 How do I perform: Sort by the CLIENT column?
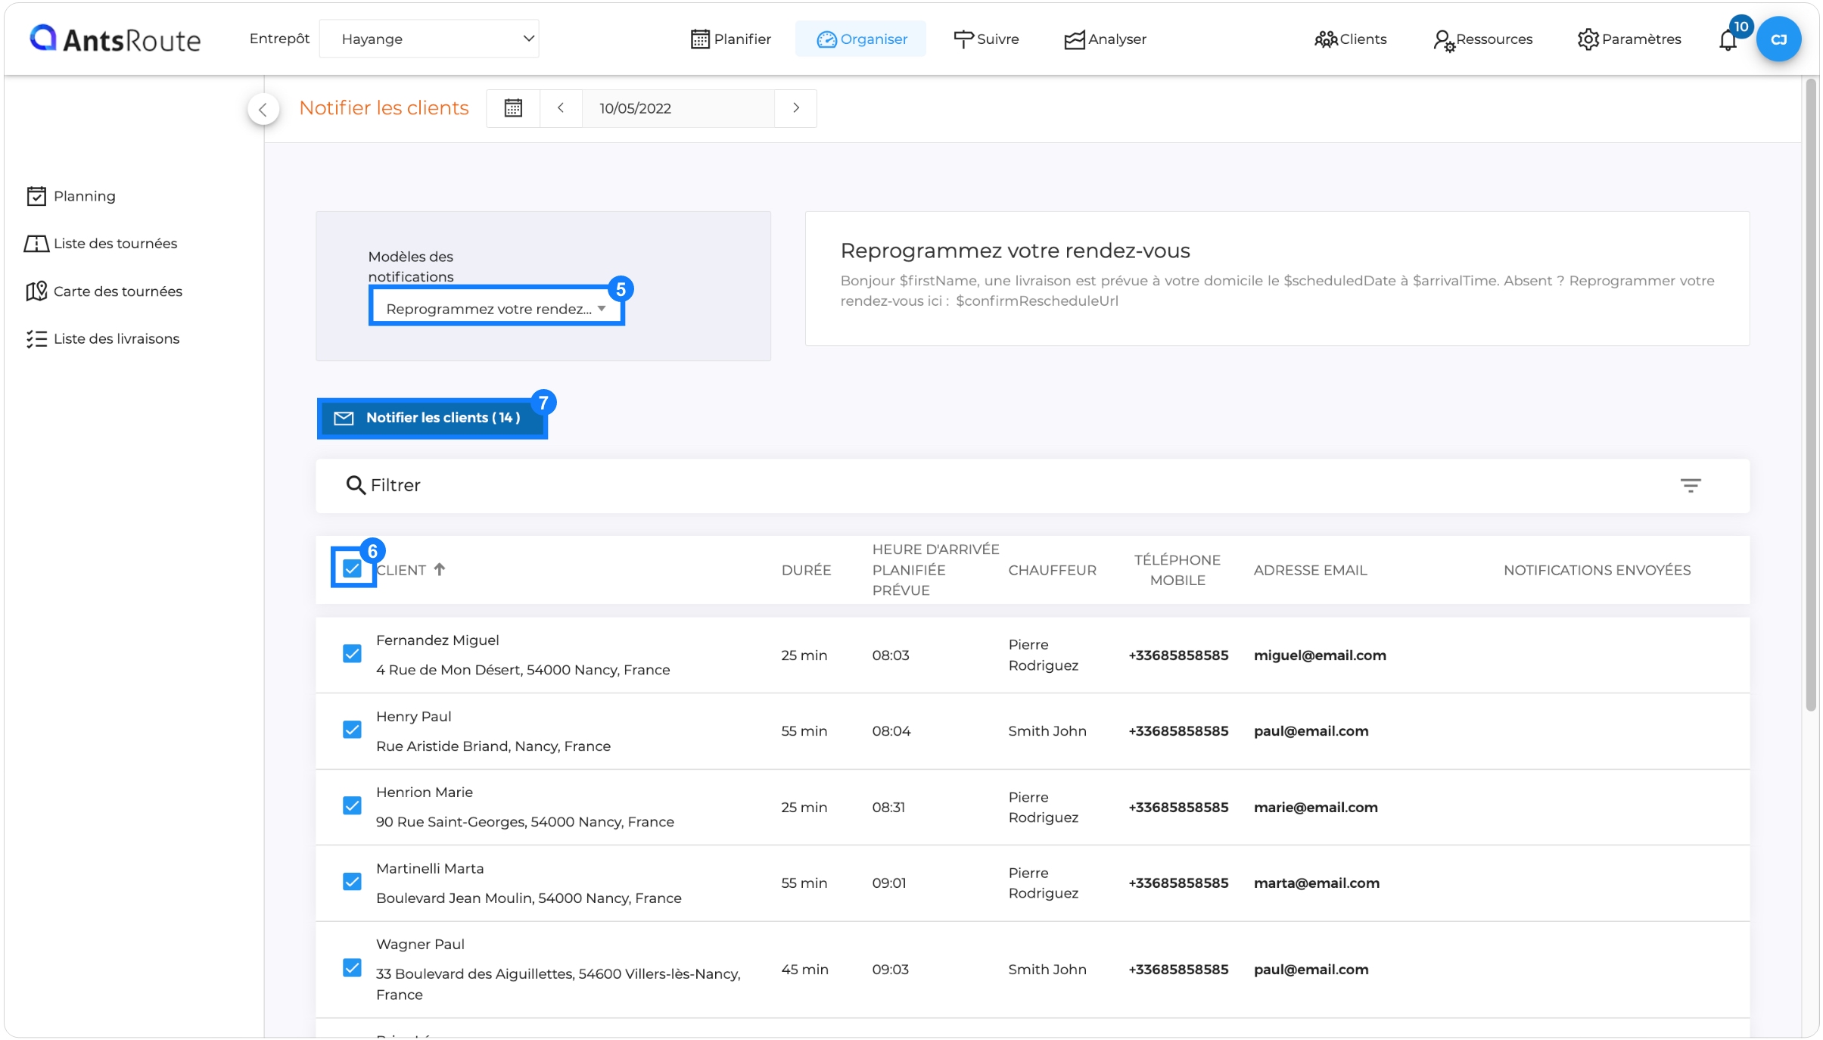(x=411, y=570)
